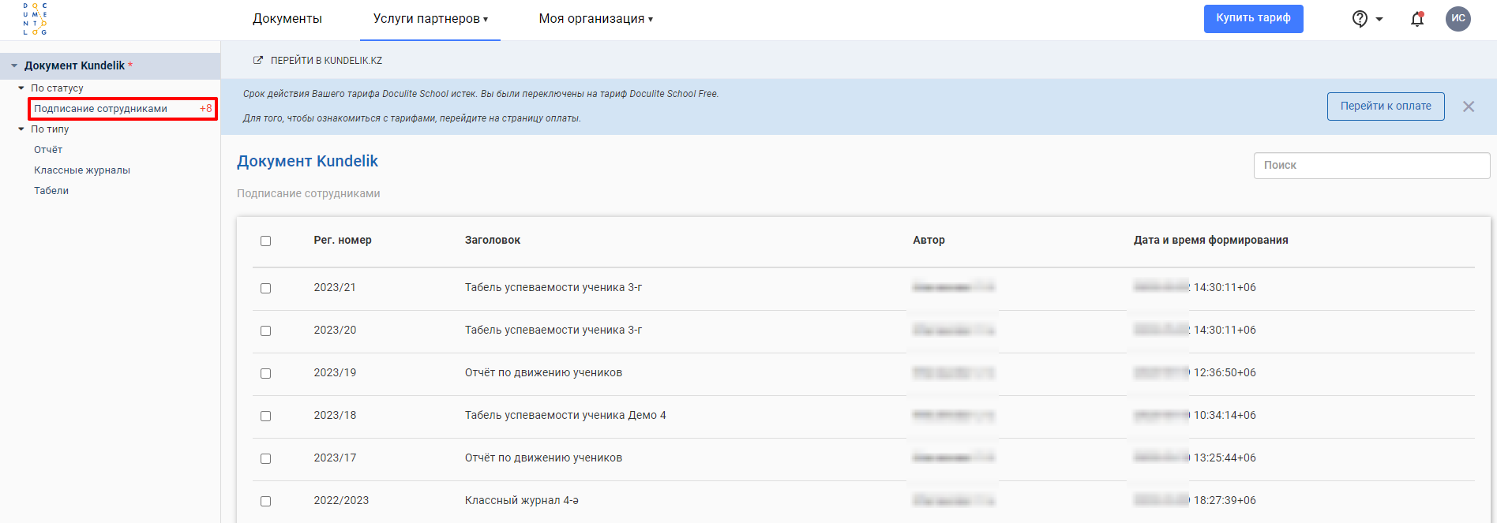Collapse the Документ Kundelik tree section
Screen dimensions: 1497x523
(14, 65)
